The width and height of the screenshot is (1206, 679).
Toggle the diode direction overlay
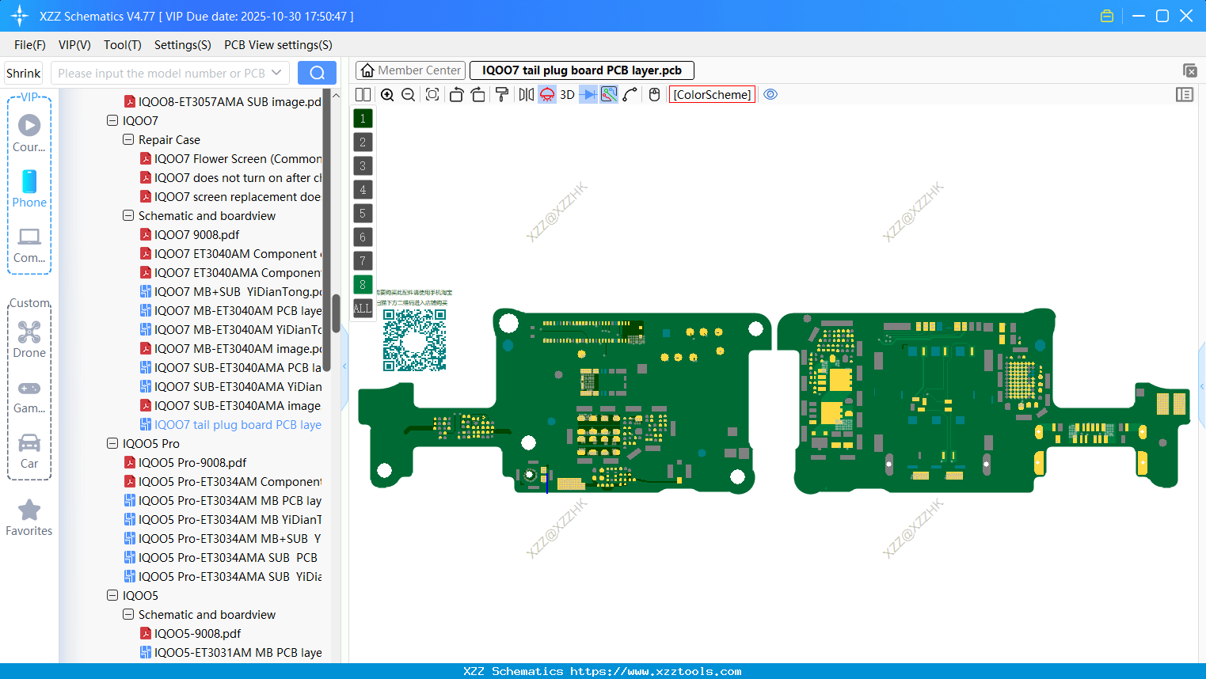tap(589, 94)
